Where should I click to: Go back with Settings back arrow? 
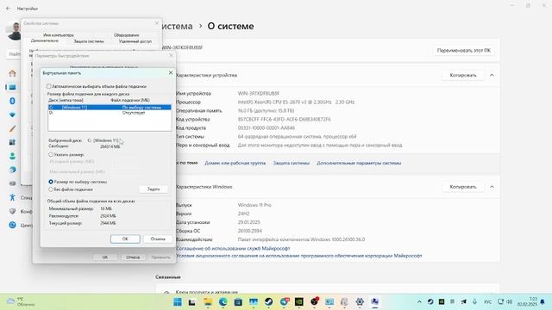pyautogui.click(x=8, y=8)
